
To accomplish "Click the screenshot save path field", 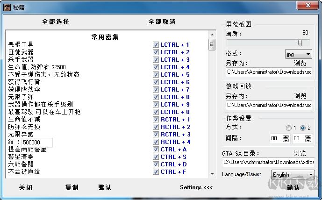I will [269, 72].
